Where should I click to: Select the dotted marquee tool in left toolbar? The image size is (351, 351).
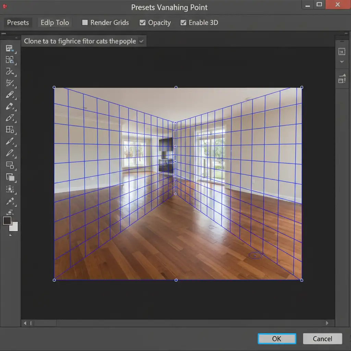pyautogui.click(x=10, y=189)
